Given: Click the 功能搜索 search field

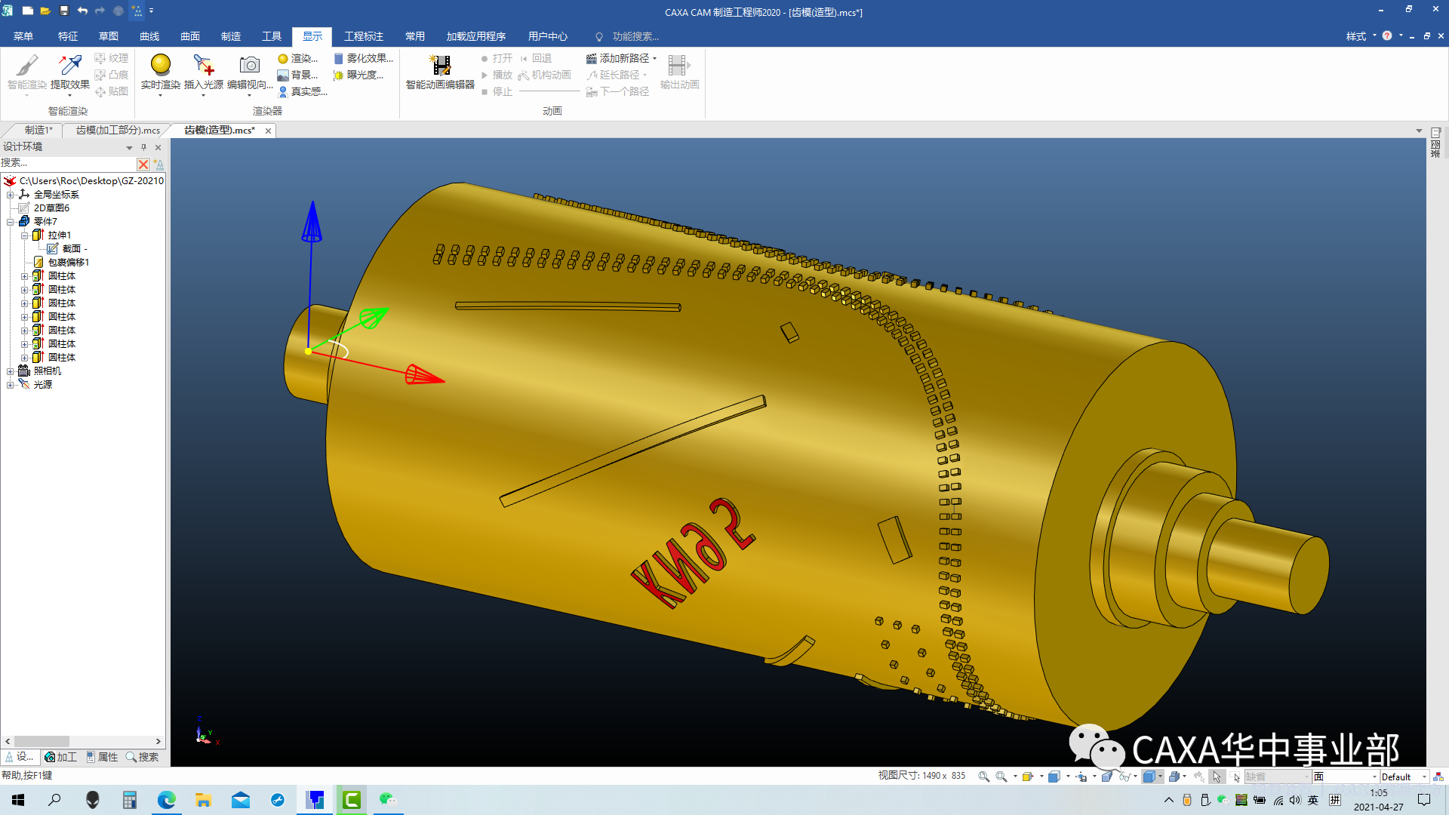Looking at the screenshot, I should click(x=635, y=36).
